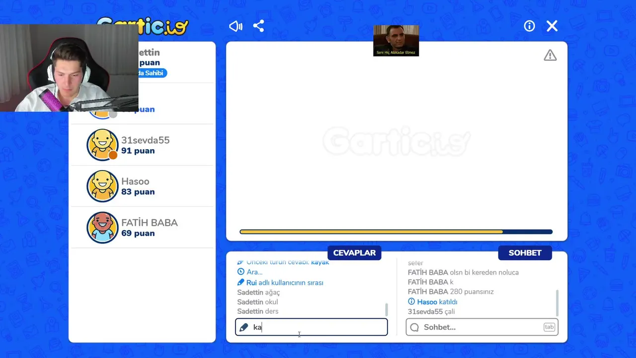The image size is (636, 358).
Task: Click 'Sadettin okul' answer row
Action: [x=257, y=302]
